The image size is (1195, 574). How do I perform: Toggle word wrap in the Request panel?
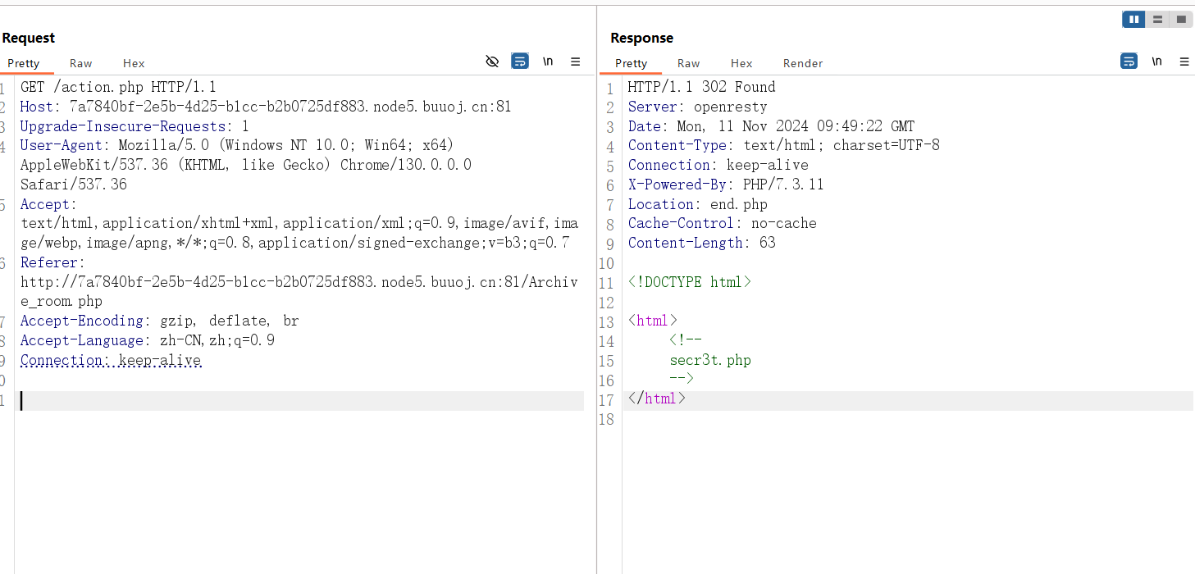pyautogui.click(x=520, y=61)
